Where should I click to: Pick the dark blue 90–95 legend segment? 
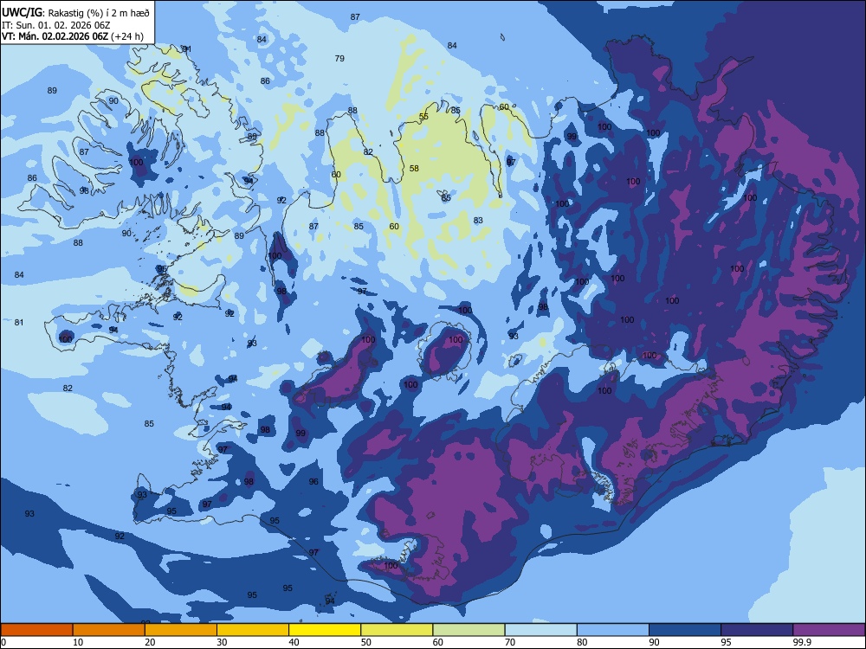pyautogui.click(x=685, y=630)
